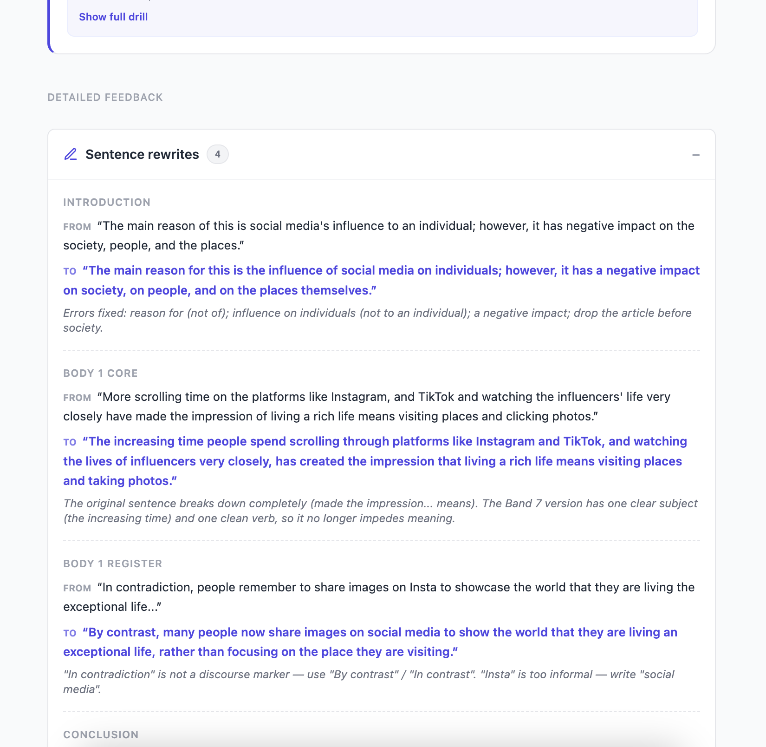Click the pencil icon beside Sentence rewrites
Screen dimensions: 766x747
[71, 154]
